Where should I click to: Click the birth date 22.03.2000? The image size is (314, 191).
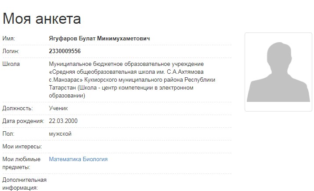coord(63,121)
